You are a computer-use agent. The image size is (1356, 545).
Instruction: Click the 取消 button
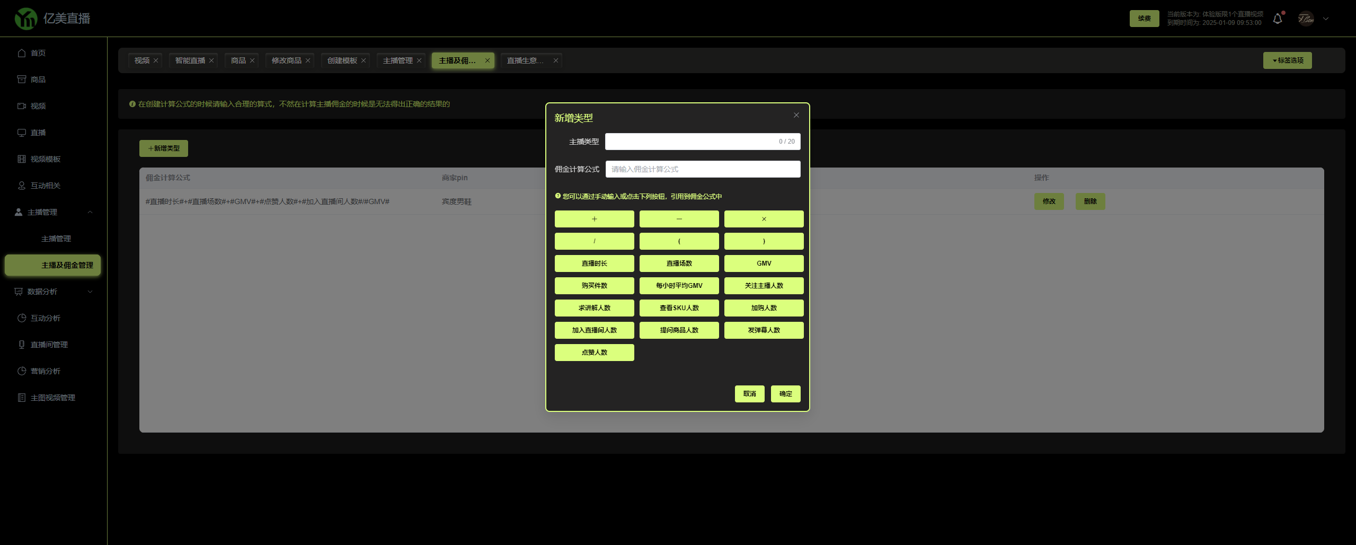click(749, 394)
